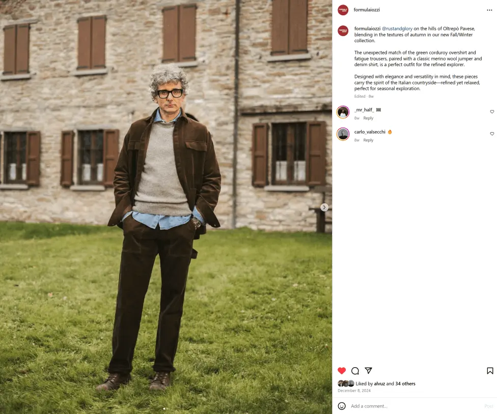Open the comment bubble icon
The width and height of the screenshot is (497, 414).
point(355,371)
